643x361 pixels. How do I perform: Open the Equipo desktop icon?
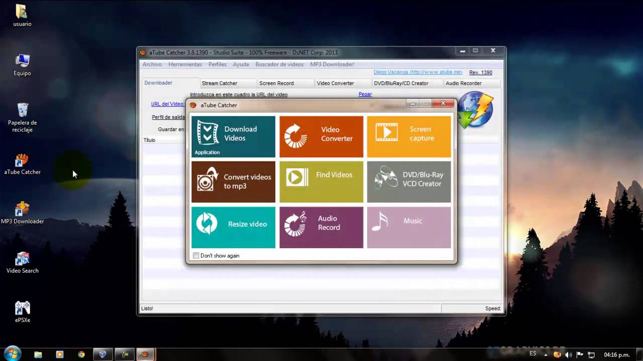pyautogui.click(x=22, y=65)
